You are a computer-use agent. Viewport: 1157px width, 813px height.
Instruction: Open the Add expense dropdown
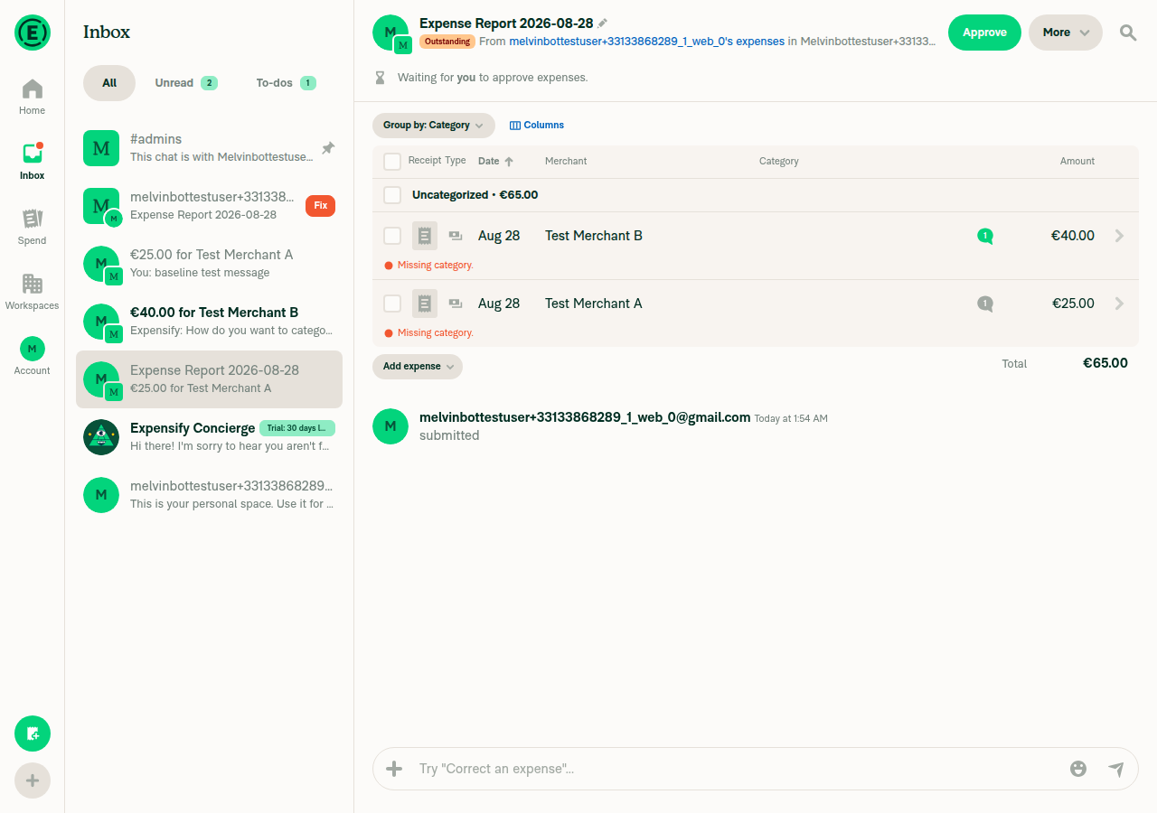click(x=418, y=367)
